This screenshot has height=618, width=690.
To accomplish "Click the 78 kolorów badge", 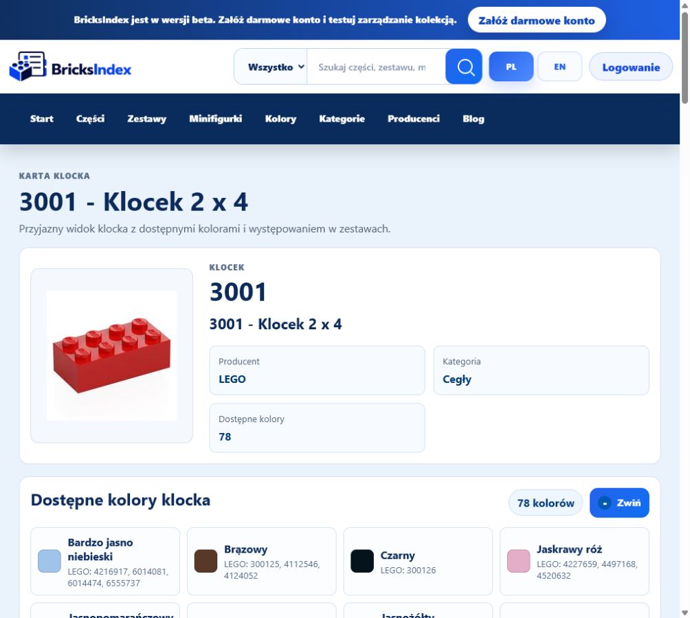I will coord(546,503).
